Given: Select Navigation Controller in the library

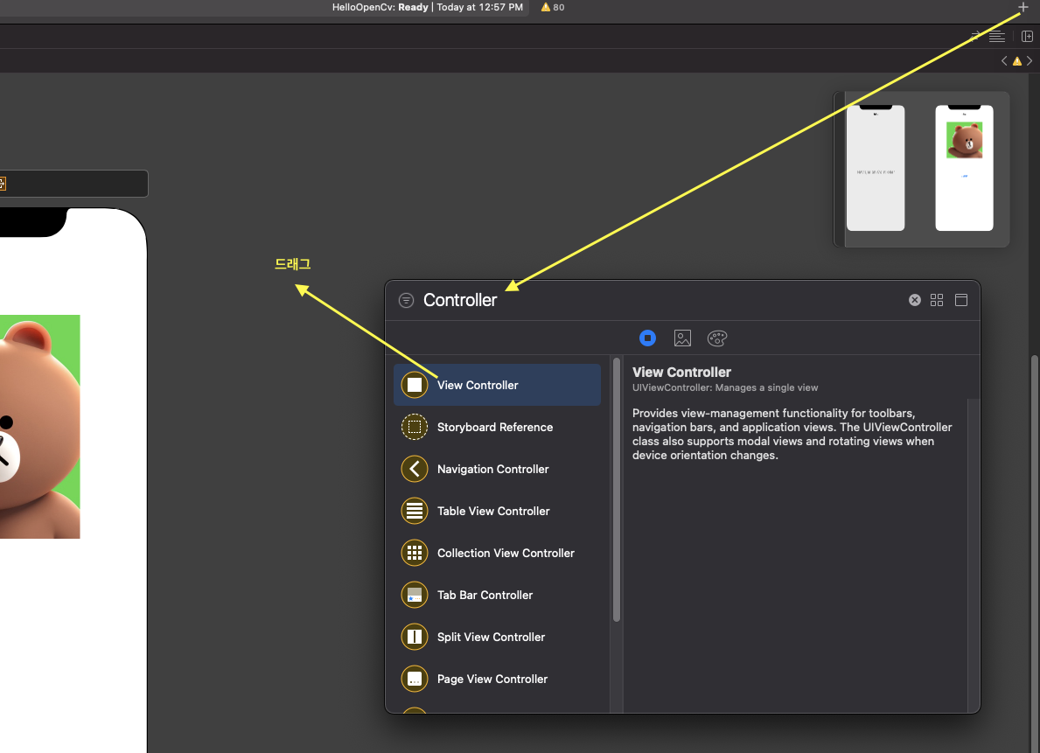Looking at the screenshot, I should [497, 469].
